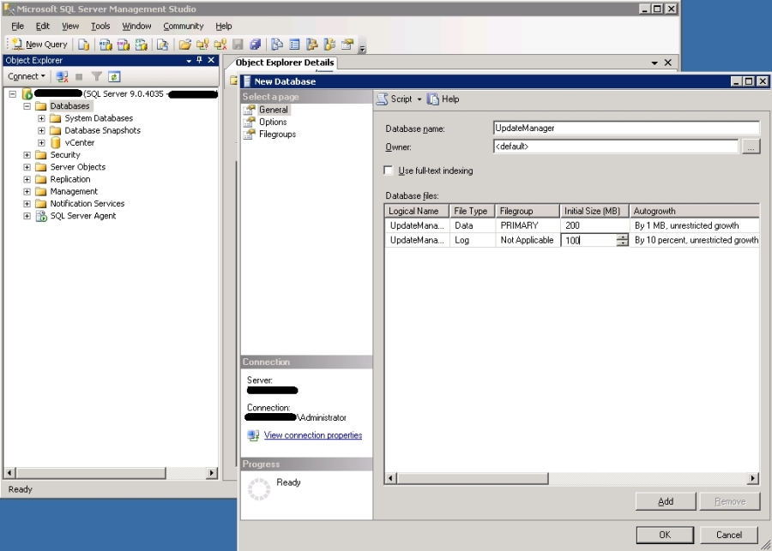Screen dimensions: 772x551
Task: Select SQL Server Agent in tree
Action: tap(82, 216)
